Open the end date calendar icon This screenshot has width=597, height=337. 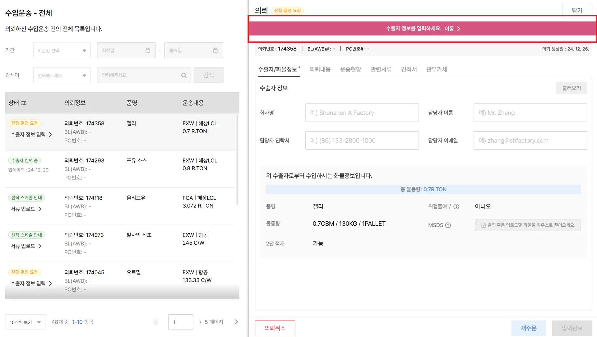click(215, 50)
